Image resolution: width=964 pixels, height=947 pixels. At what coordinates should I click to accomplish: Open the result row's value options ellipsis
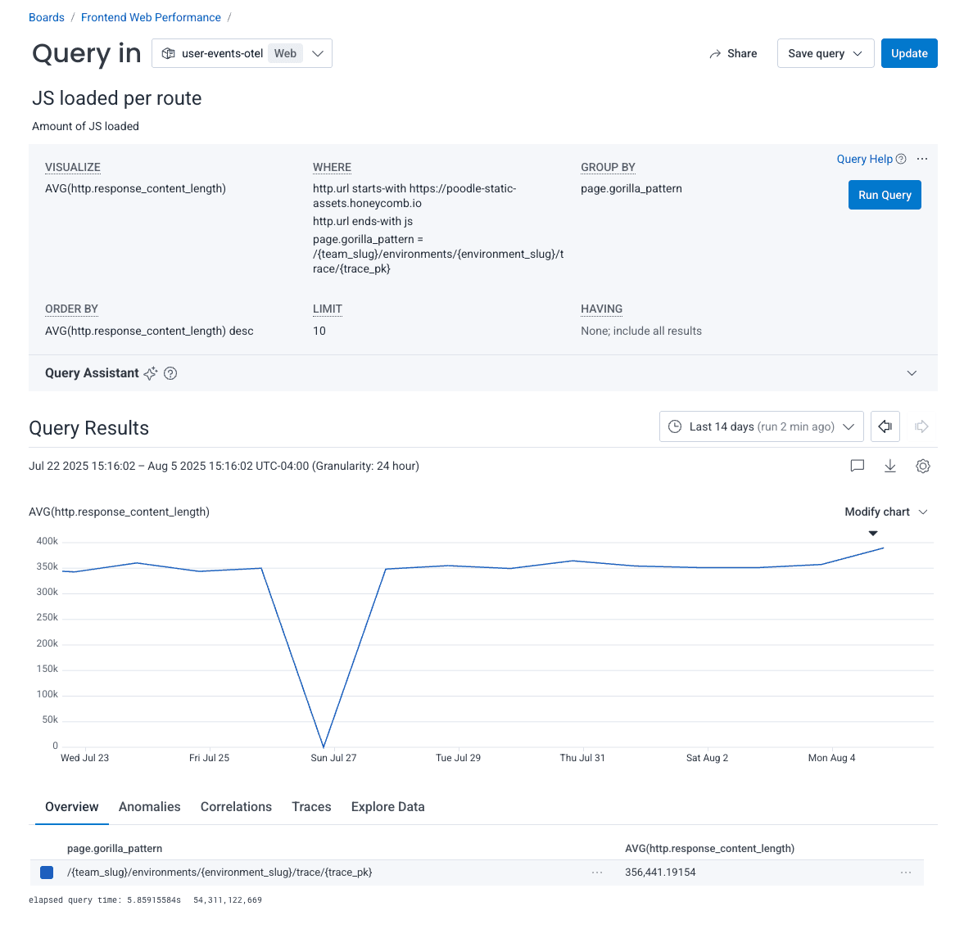coord(906,873)
